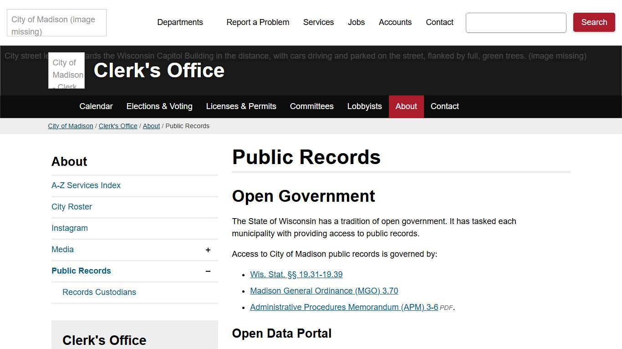Collapse the Public Records sidebar section
This screenshot has width=622, height=349.
pos(208,271)
